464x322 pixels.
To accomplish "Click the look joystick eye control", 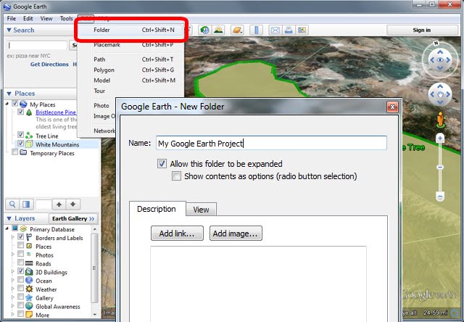I will click(x=440, y=60).
